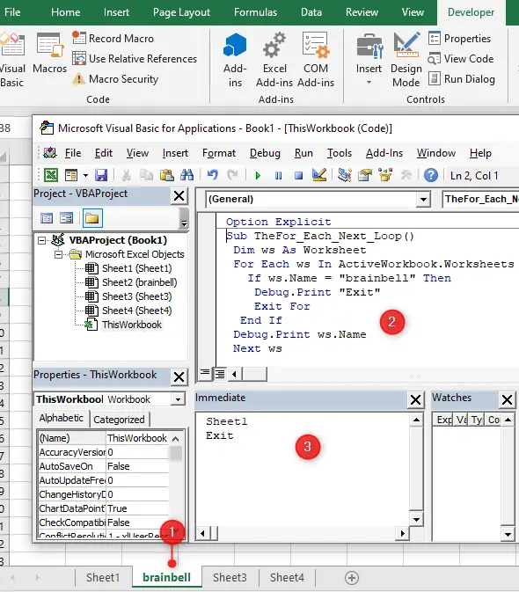The width and height of the screenshot is (519, 592).
Task: Switch to Alphabetic properties tab
Action: point(62,419)
